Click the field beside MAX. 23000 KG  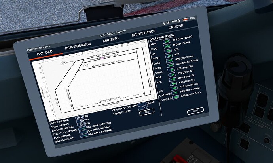(x=84, y=135)
